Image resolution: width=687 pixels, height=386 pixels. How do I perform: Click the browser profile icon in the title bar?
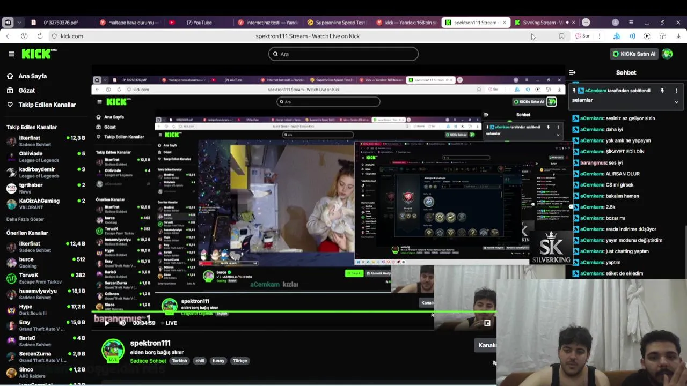tap(615, 23)
